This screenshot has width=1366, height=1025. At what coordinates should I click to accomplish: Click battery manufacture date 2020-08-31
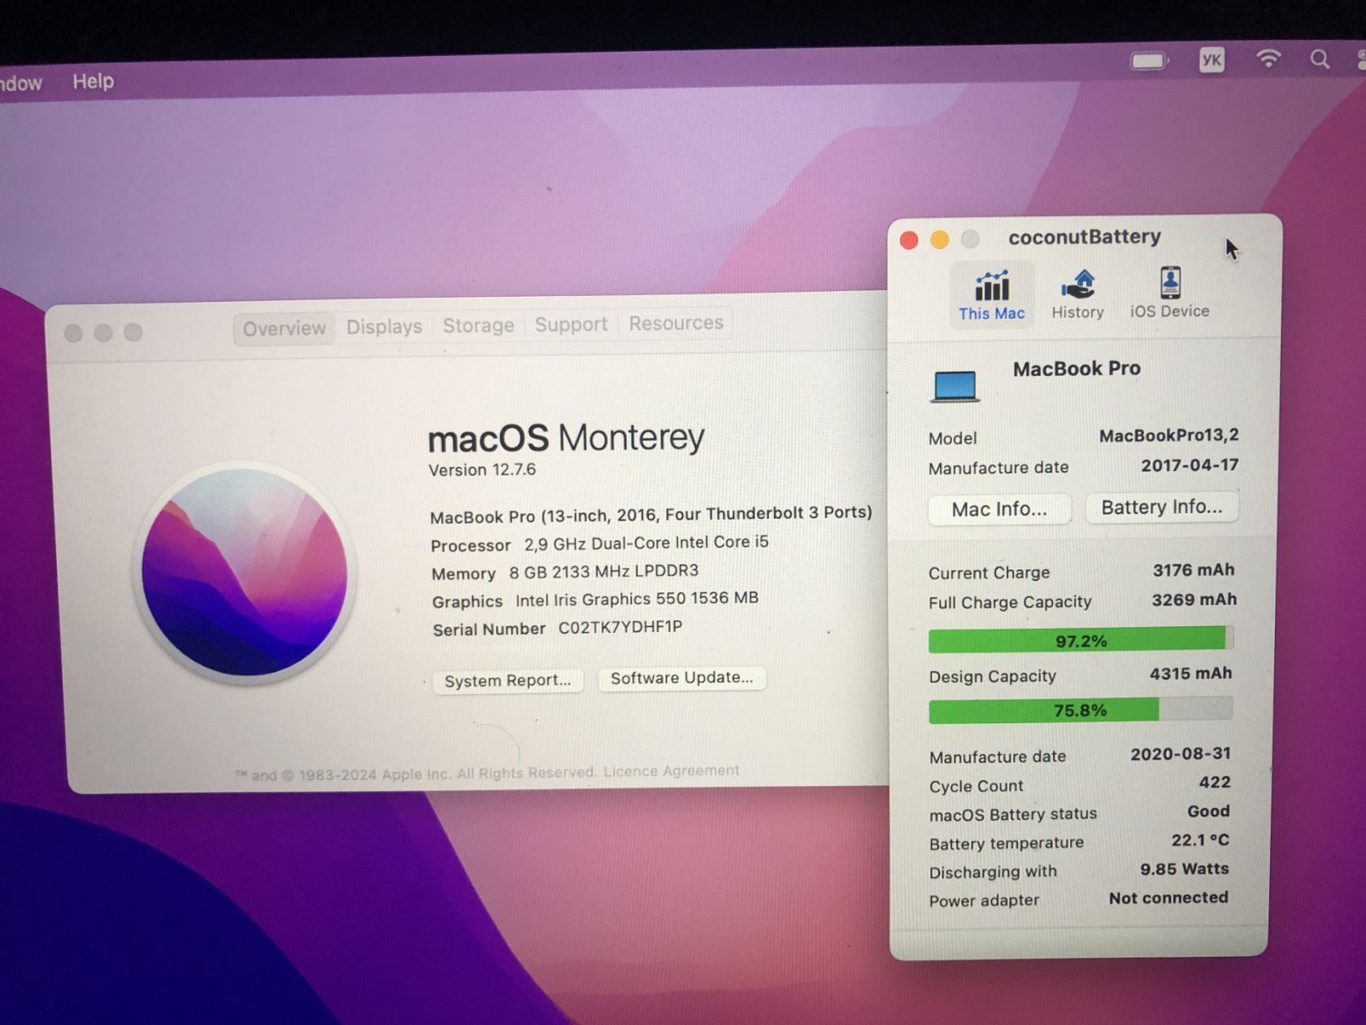coord(1181,754)
